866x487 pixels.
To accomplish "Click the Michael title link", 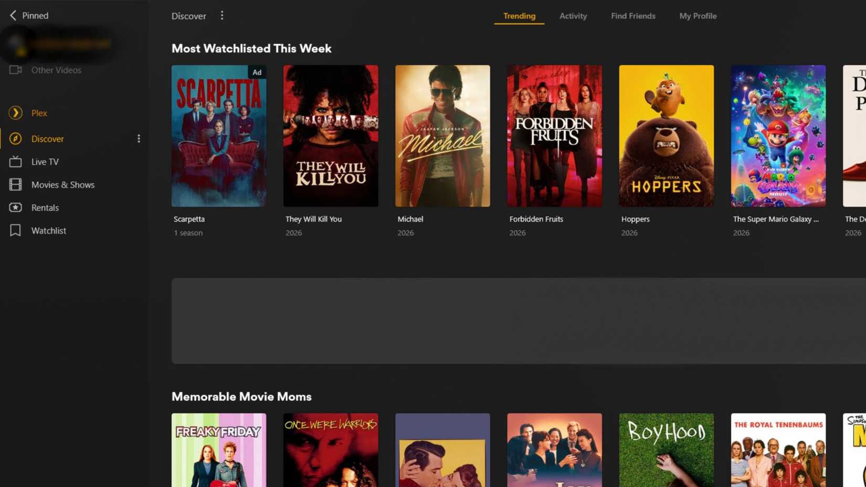I will (410, 219).
